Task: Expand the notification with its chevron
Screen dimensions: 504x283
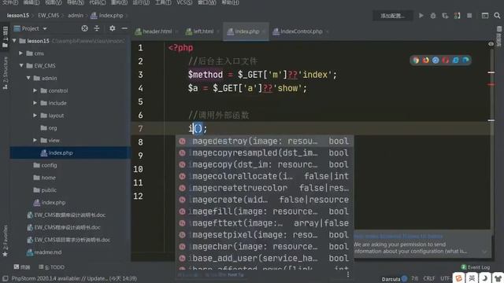Action: point(484,252)
